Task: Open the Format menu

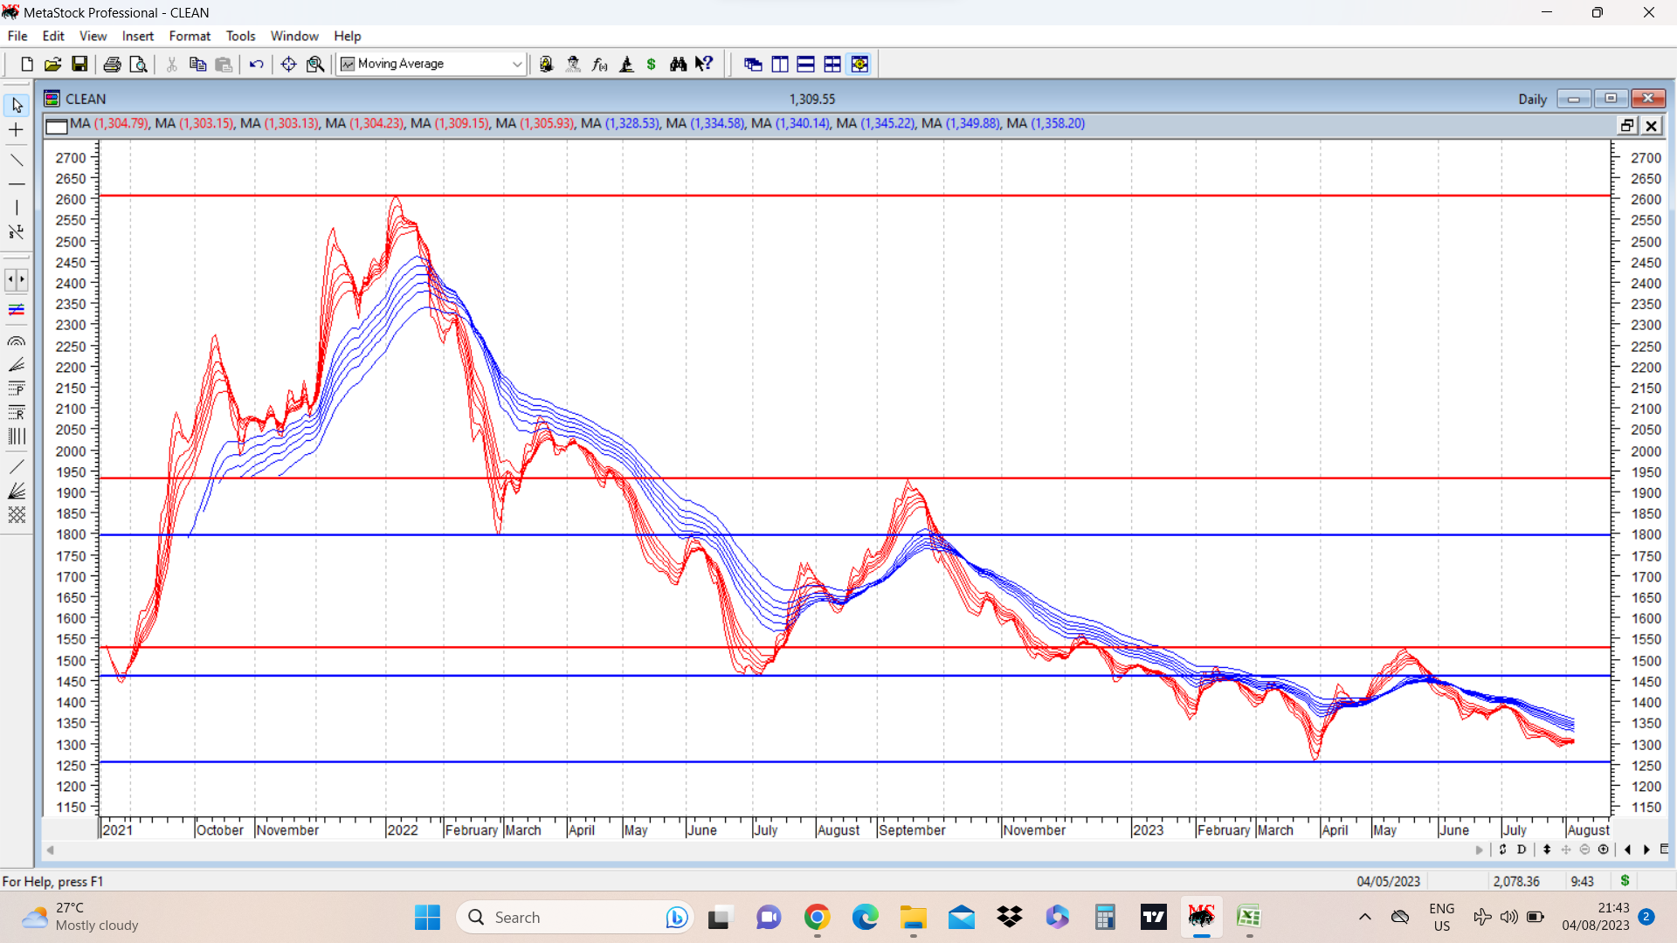Action: point(190,36)
